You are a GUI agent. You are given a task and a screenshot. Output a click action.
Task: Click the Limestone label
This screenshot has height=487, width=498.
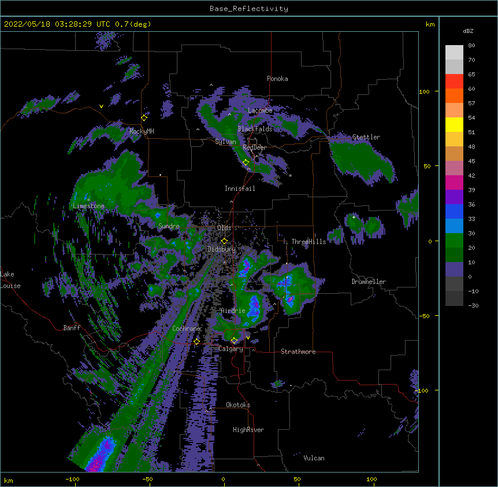pos(88,206)
